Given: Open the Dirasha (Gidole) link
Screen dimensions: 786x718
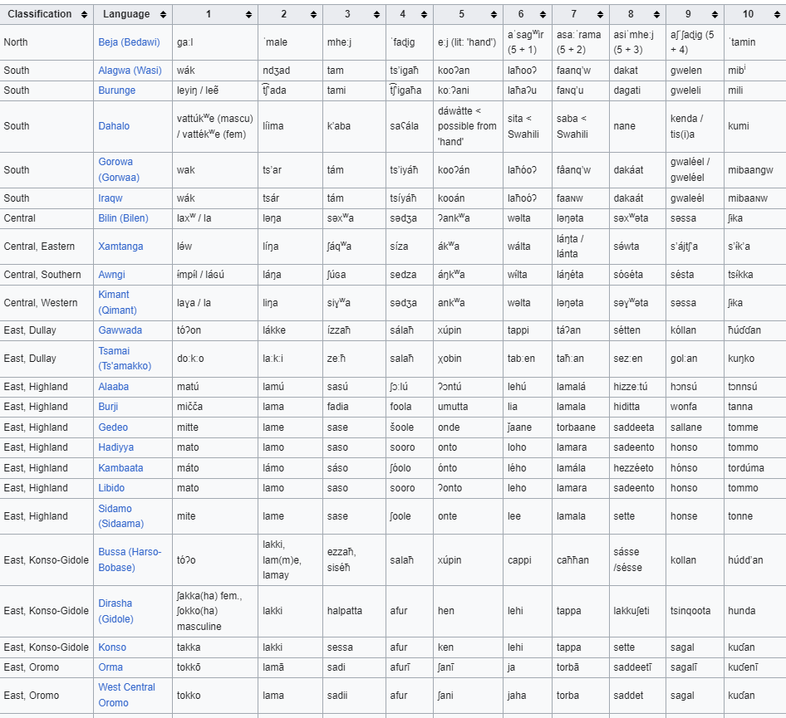Looking at the screenshot, I should (x=115, y=611).
